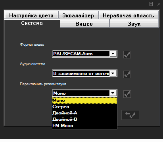Expand the Аудио система dropdown arrow
The width and height of the screenshot is (163, 142).
[113, 73]
